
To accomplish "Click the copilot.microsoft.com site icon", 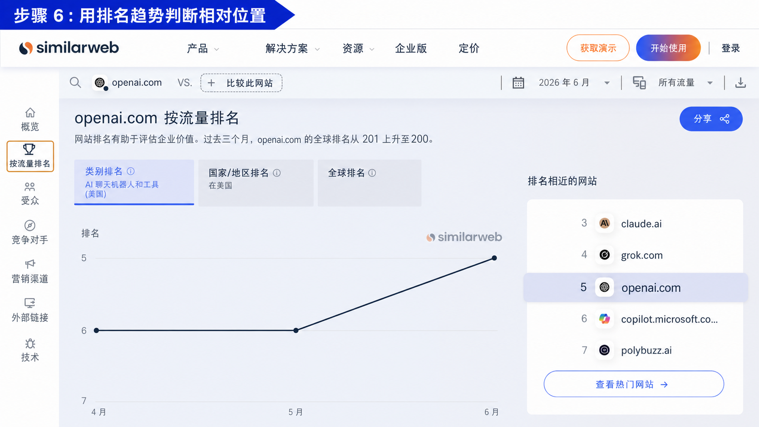I will (604, 319).
